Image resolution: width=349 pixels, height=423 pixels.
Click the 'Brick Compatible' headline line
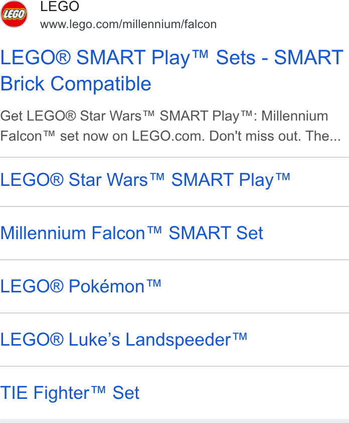(76, 83)
